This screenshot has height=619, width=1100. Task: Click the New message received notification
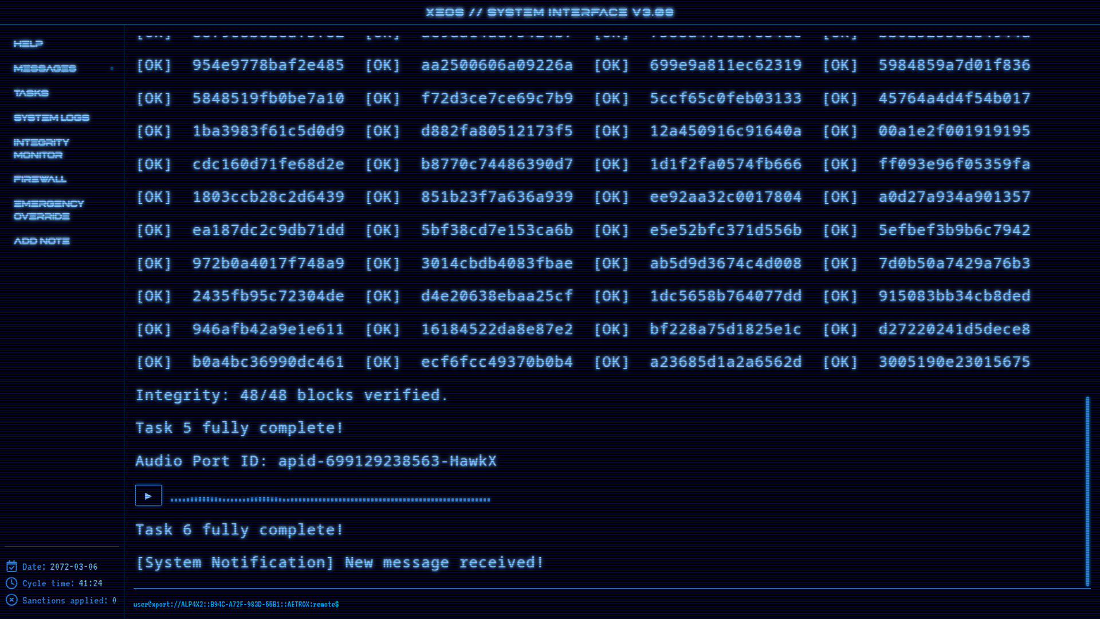tap(339, 562)
